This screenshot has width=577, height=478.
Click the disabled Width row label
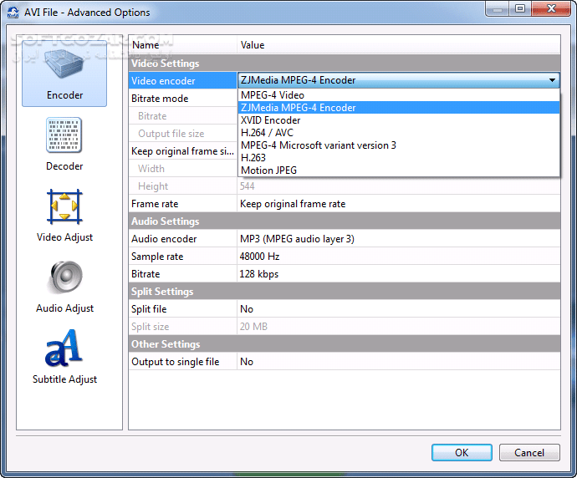coord(182,169)
